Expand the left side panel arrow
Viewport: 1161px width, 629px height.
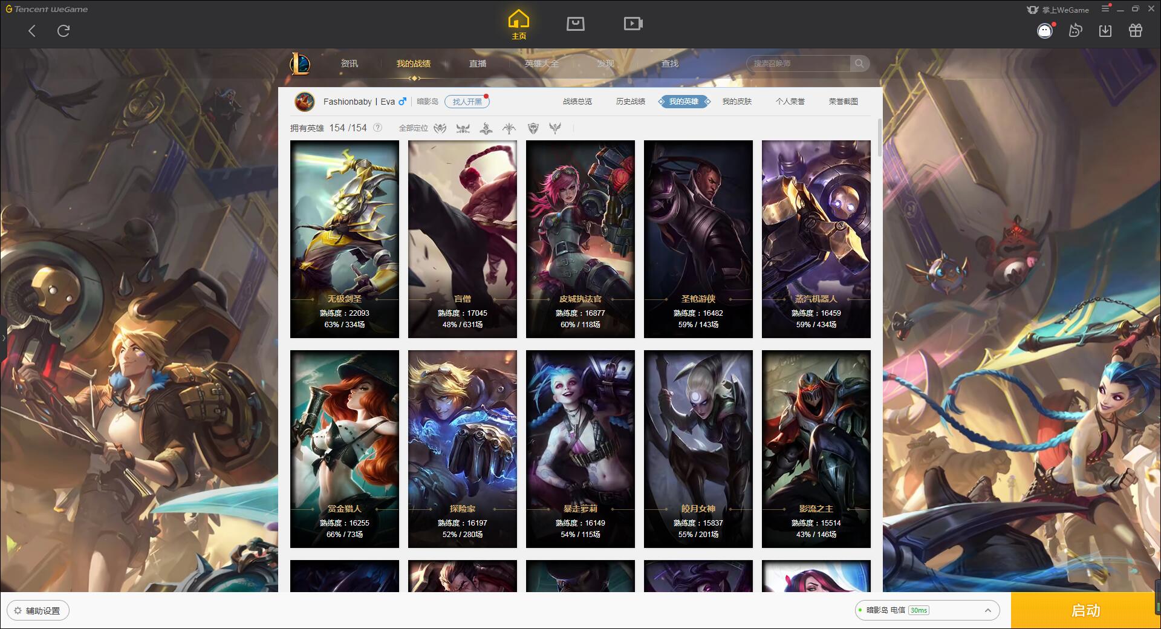3,337
